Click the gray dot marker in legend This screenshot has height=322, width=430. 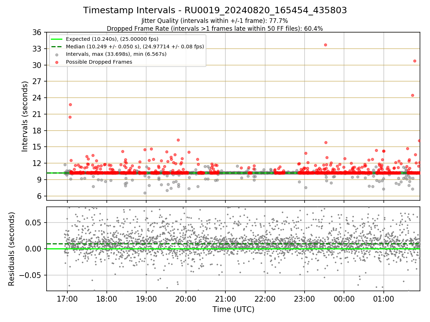pos(57,54)
